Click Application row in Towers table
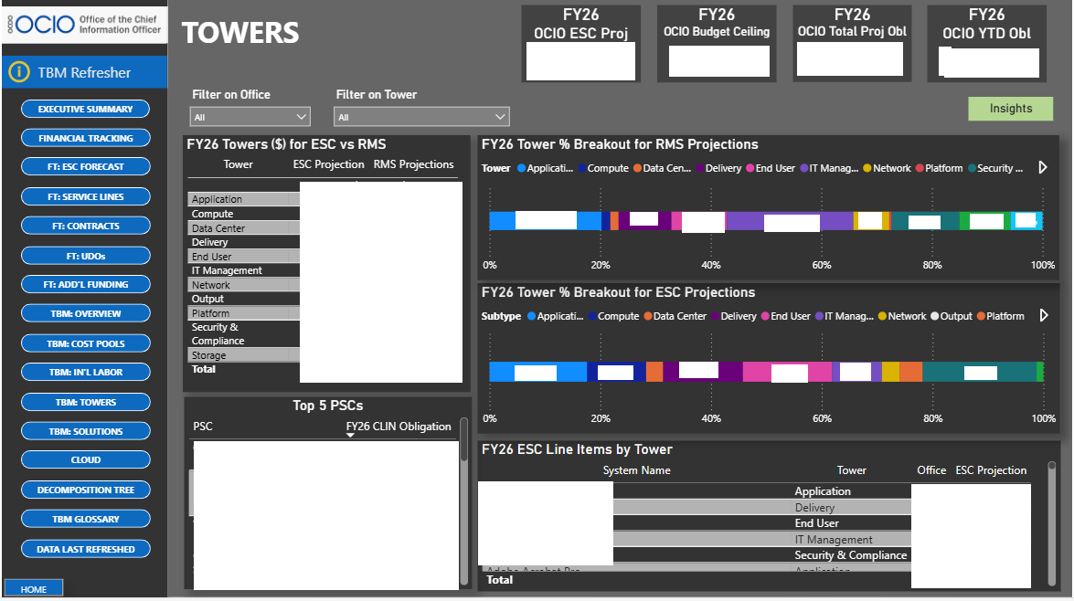 click(243, 199)
